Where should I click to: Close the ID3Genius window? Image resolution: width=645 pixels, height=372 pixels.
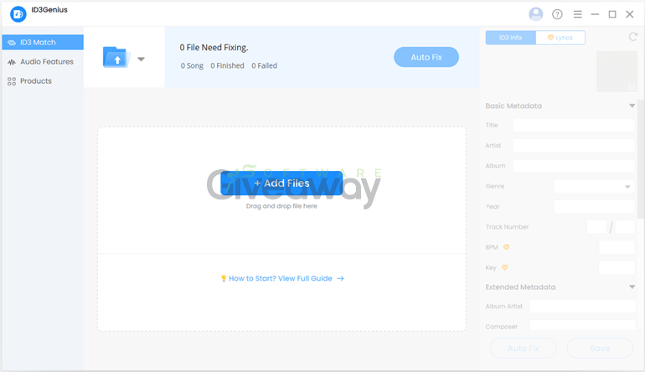pos(629,14)
